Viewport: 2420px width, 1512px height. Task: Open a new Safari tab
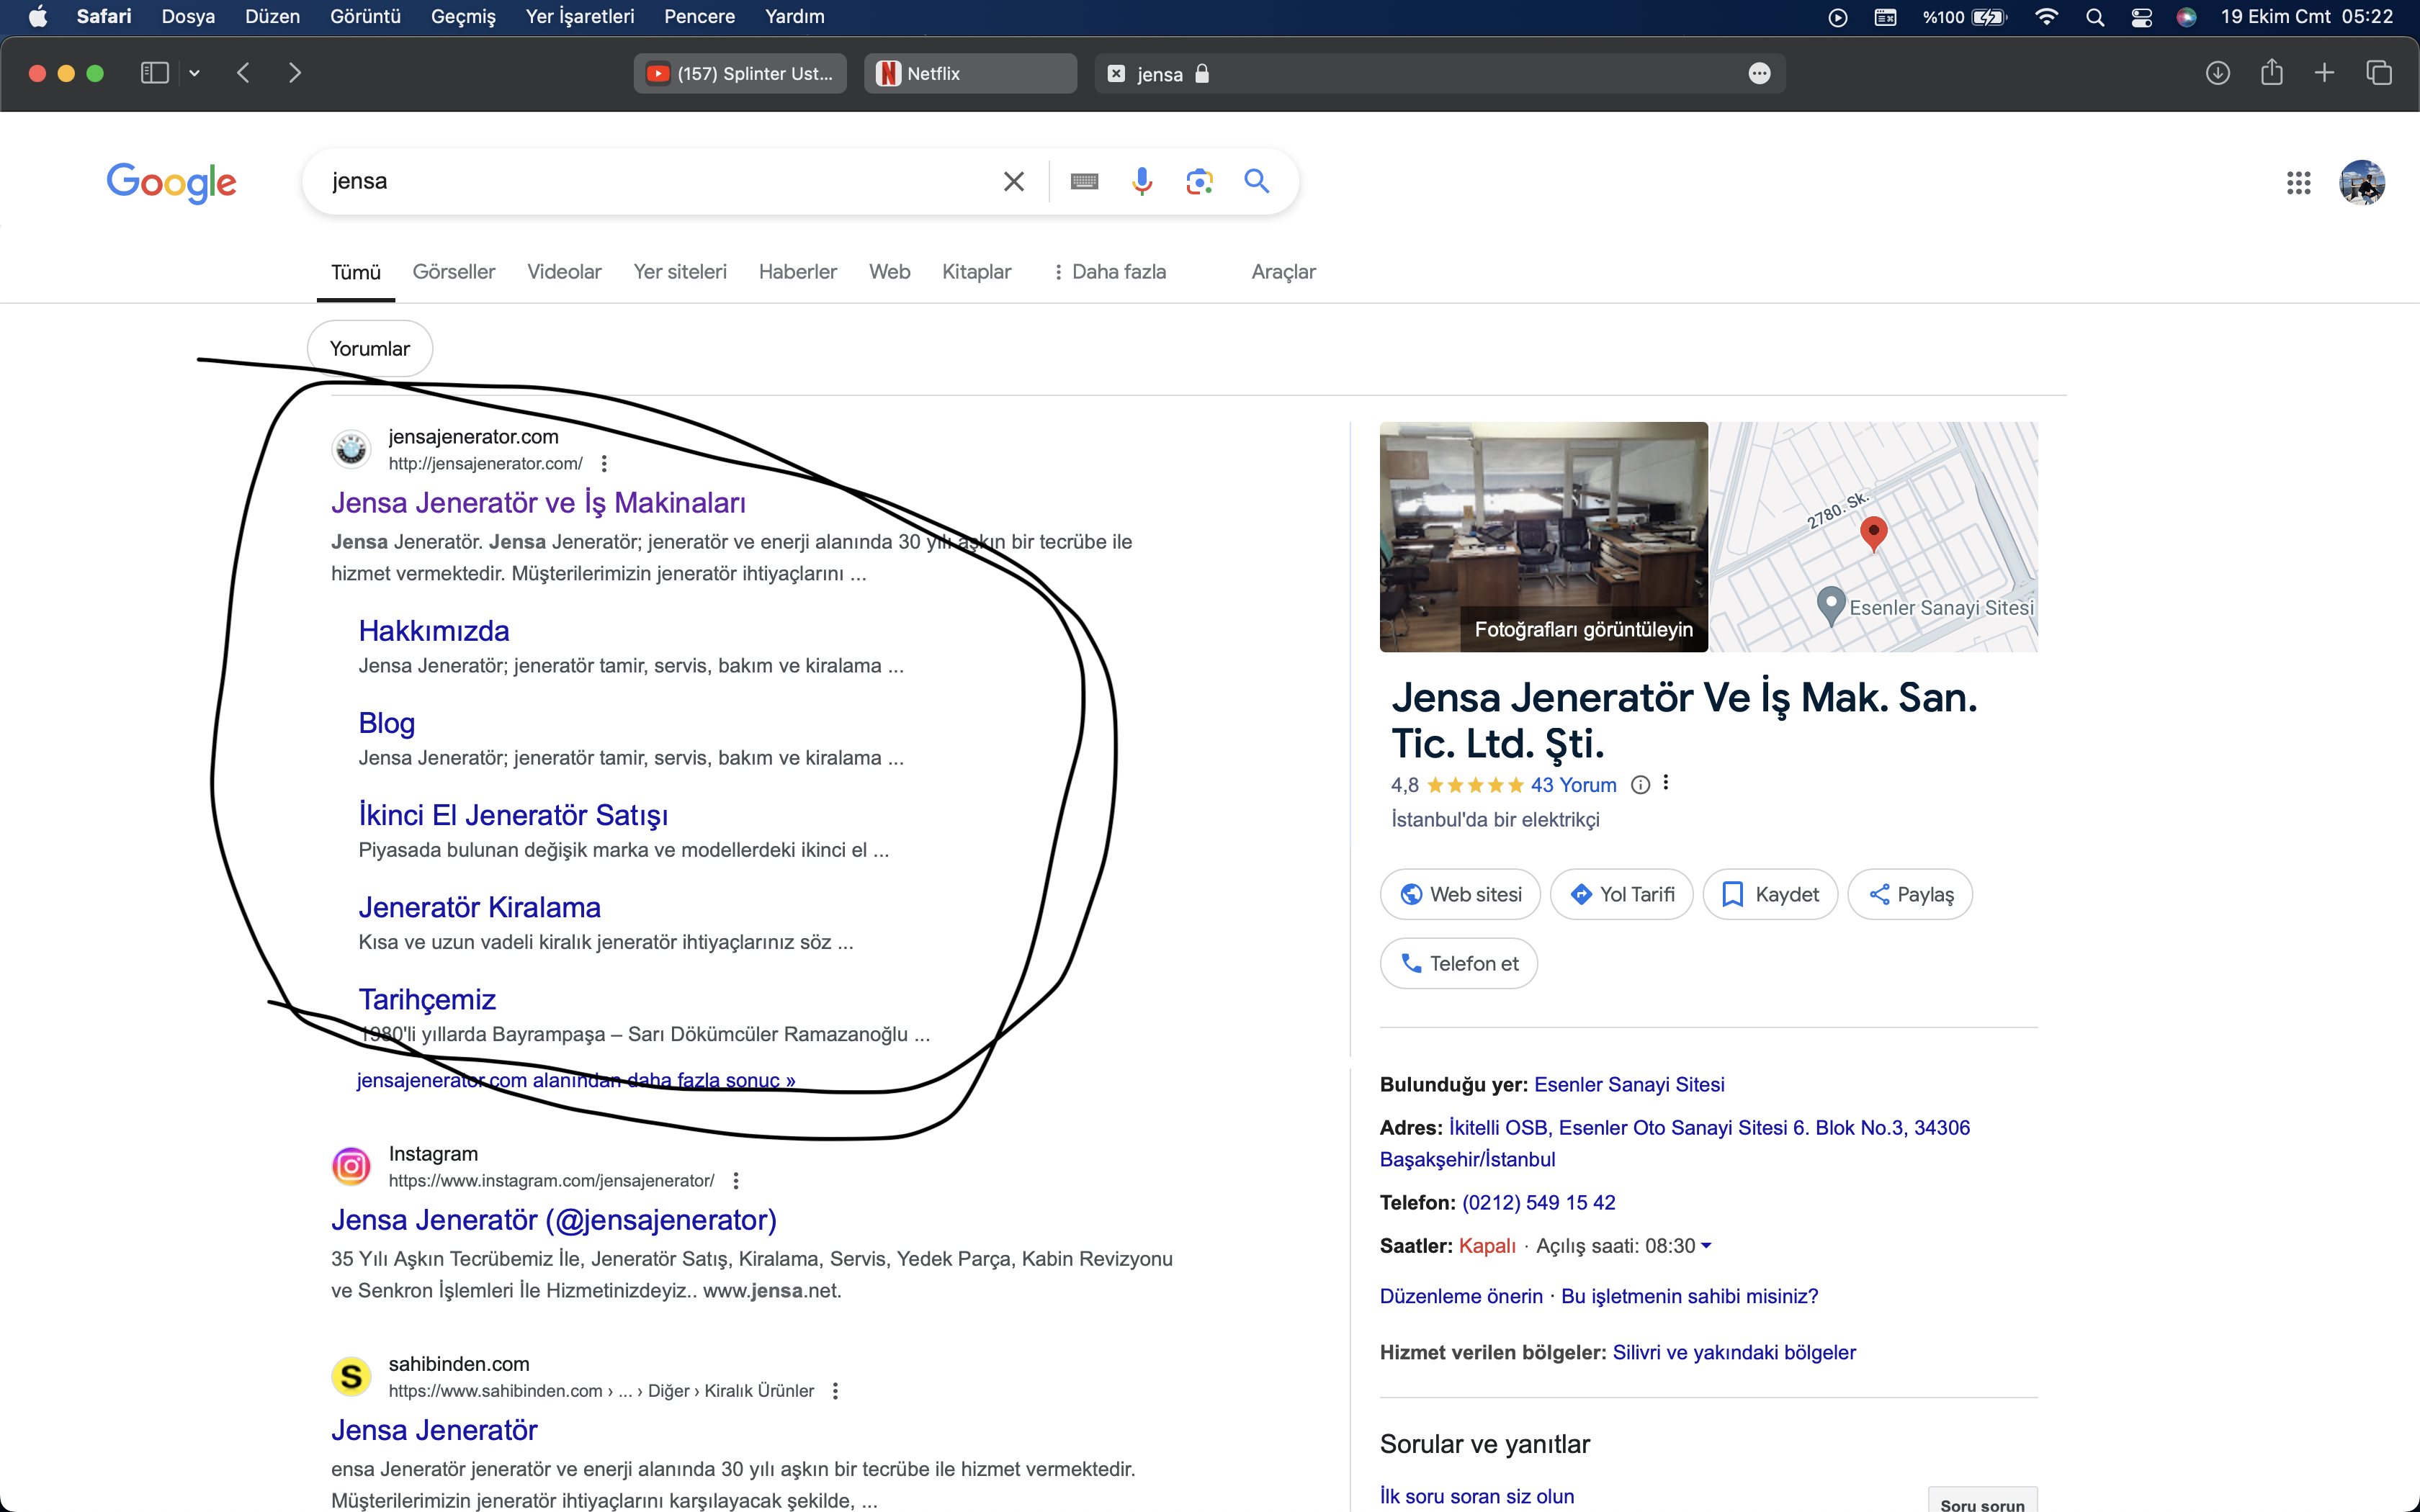(2324, 73)
